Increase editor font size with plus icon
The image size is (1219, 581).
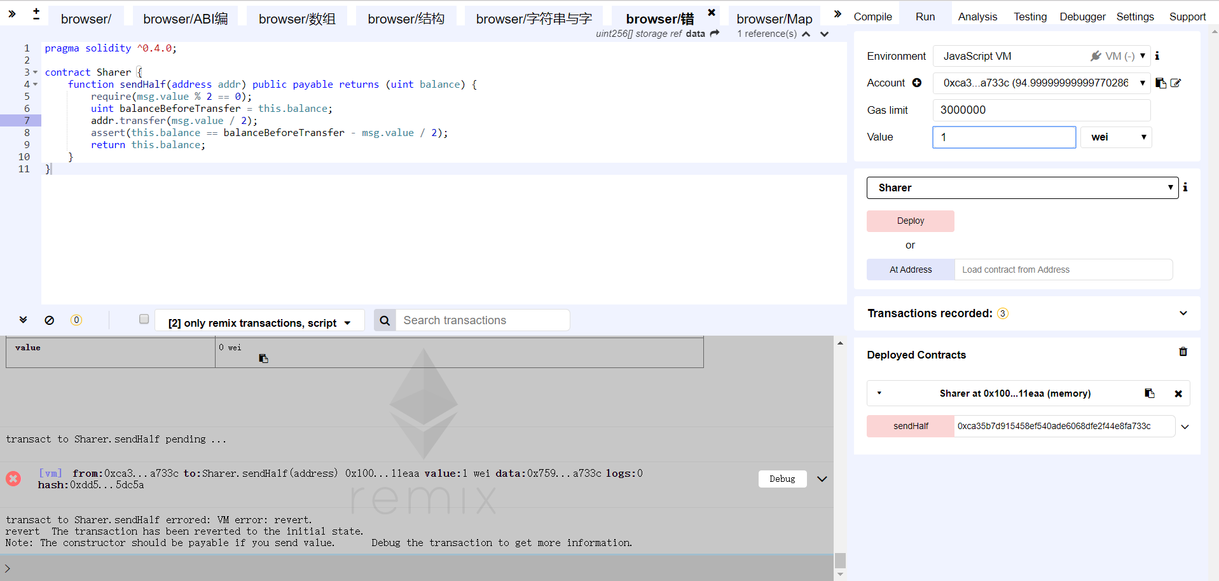click(x=36, y=11)
